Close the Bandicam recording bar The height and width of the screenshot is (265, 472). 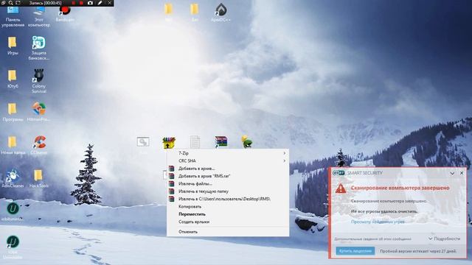point(110,3)
